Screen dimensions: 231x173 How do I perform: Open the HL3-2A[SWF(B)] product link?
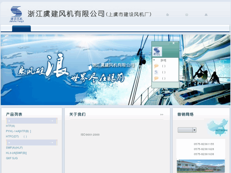[16, 153]
